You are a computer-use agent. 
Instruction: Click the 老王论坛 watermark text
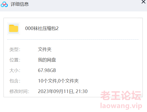tap(121, 95)
